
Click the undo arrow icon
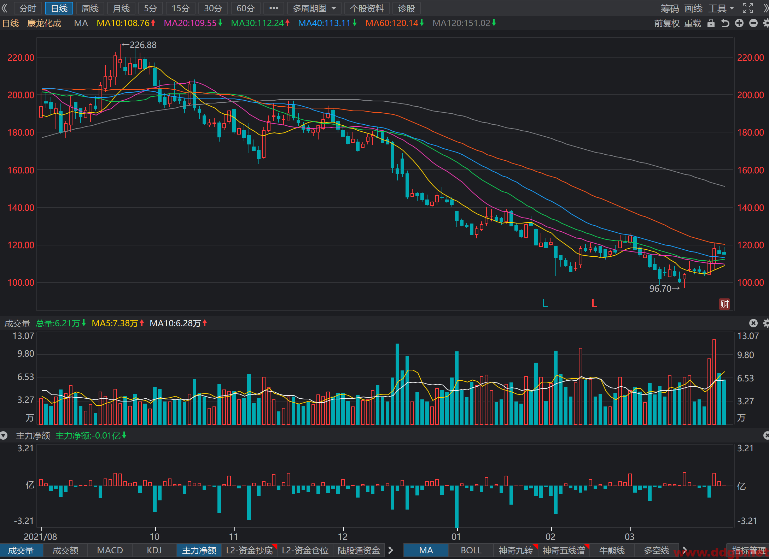pos(725,23)
